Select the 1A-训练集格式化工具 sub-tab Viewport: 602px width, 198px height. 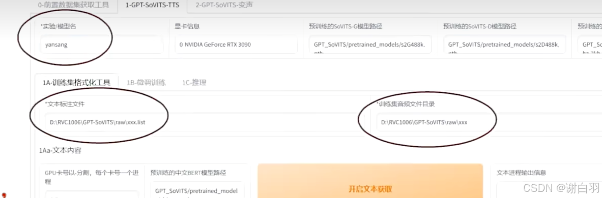[x=76, y=82]
